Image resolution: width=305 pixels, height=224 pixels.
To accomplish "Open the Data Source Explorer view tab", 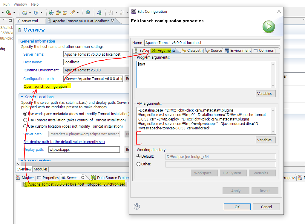I will [x=110, y=178].
